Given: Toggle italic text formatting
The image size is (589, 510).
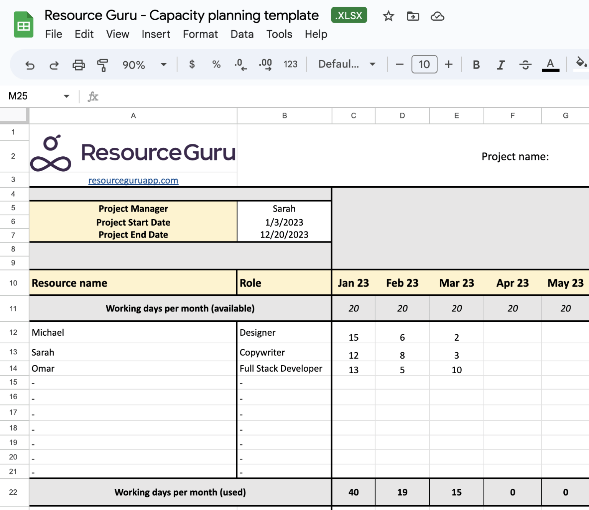Looking at the screenshot, I should pyautogui.click(x=500, y=65).
